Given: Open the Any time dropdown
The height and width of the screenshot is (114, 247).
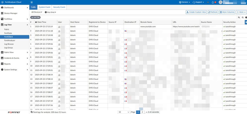Looking at the screenshot, I should pos(50,12).
